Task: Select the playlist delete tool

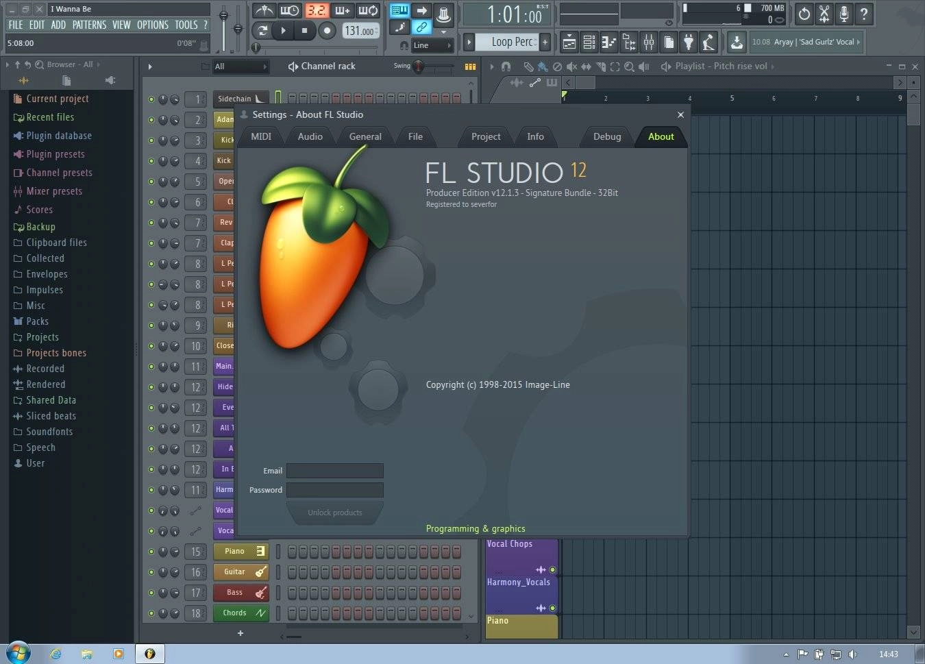Action: pos(557,66)
